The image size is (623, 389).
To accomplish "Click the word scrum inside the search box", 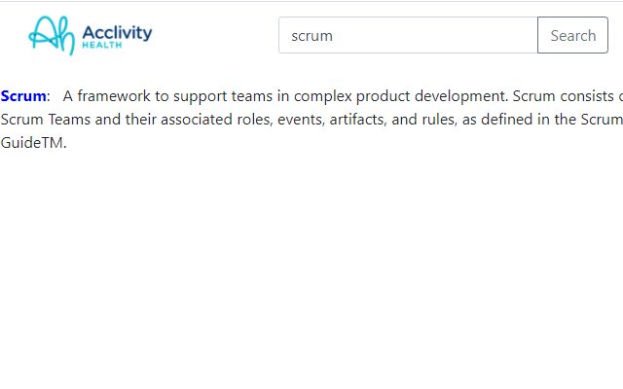I will [x=311, y=36].
